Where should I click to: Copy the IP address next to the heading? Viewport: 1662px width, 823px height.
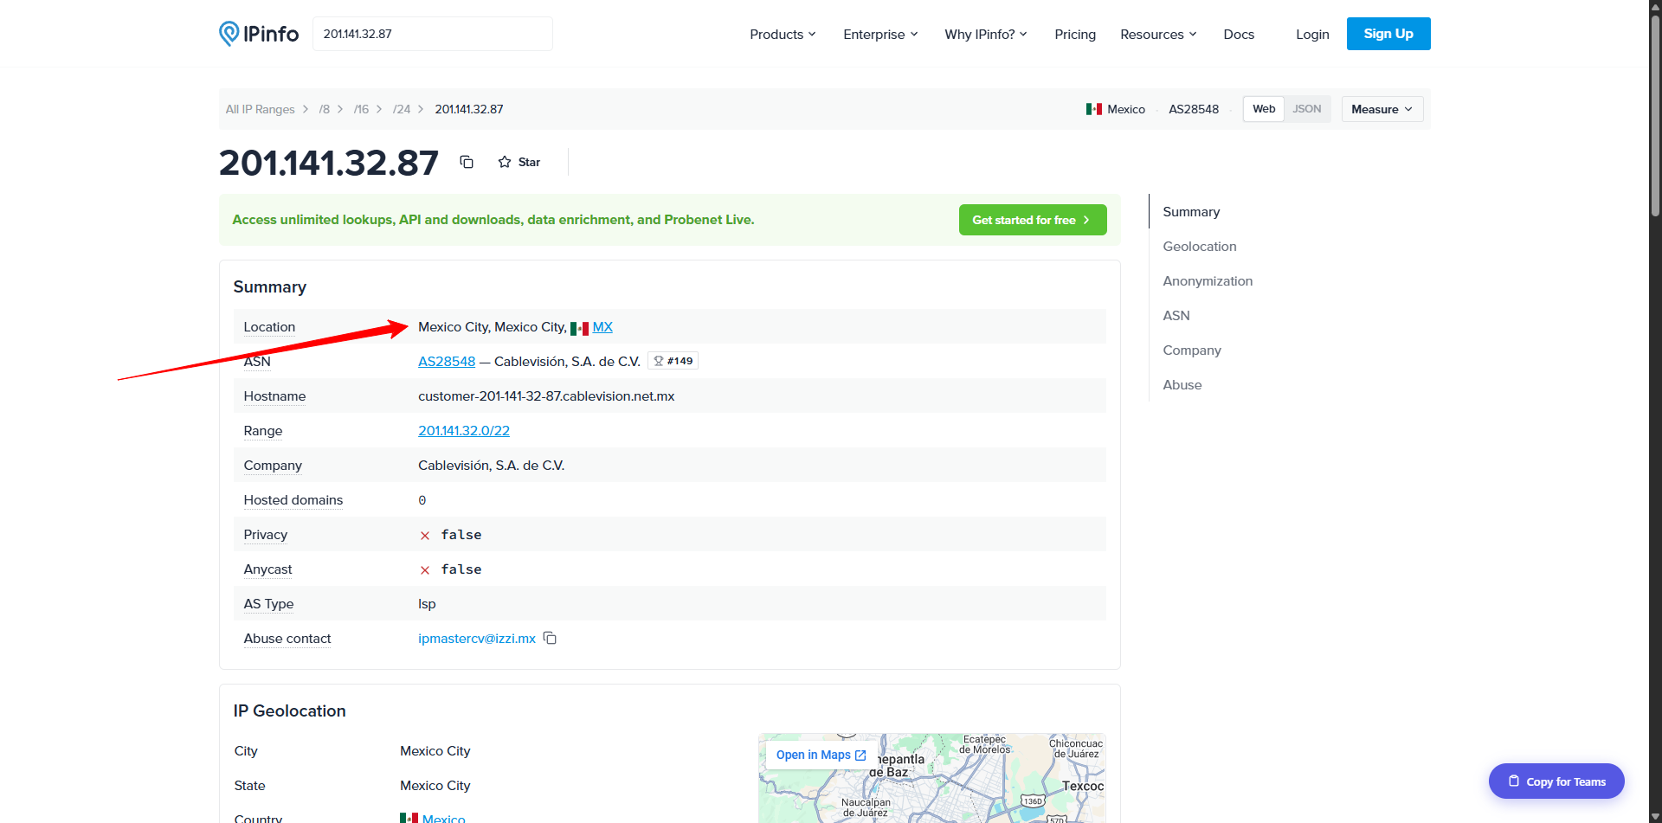click(x=467, y=162)
